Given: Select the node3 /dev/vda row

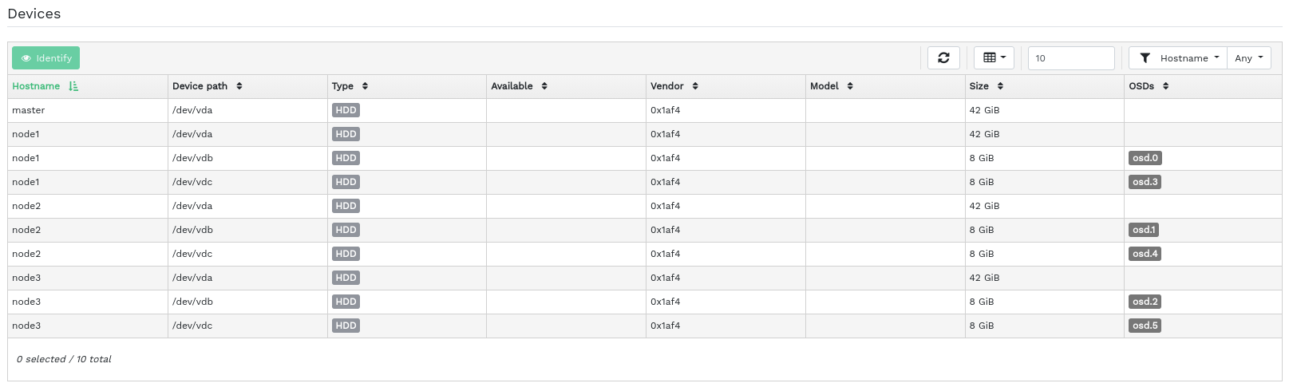Looking at the screenshot, I should [x=88, y=278].
